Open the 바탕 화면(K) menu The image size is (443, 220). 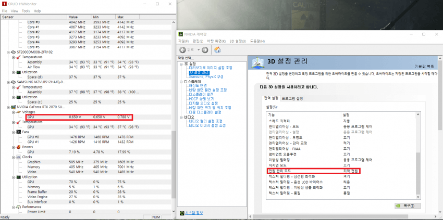216,41
